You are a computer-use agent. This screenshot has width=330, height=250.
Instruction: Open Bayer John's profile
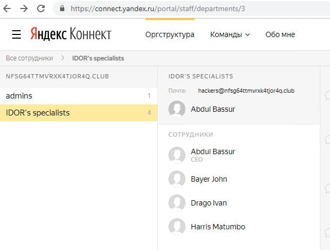[x=209, y=179]
